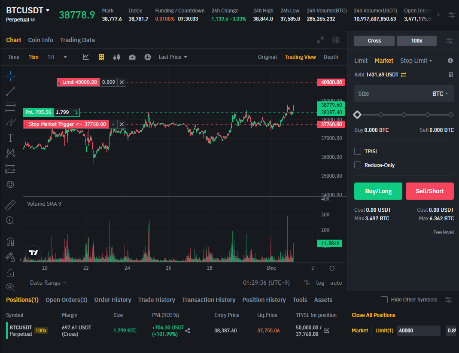This screenshot has height=353, width=459.
Task: Open the Fibonacci retracement lines tool
Action: (10, 107)
